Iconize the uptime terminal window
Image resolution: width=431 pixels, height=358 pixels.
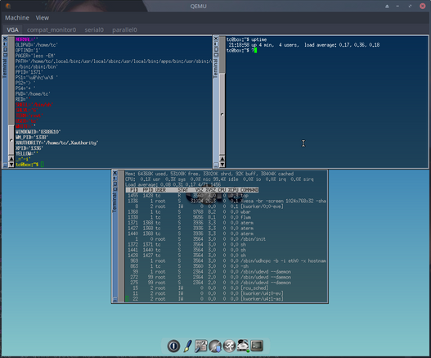pos(216,44)
